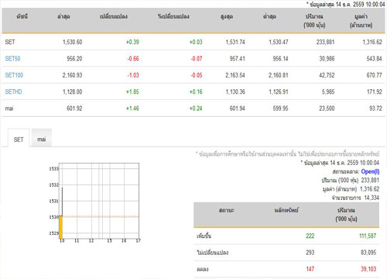Click the SET intraday chart area
This screenshot has height=279, width=387.
click(x=99, y=201)
